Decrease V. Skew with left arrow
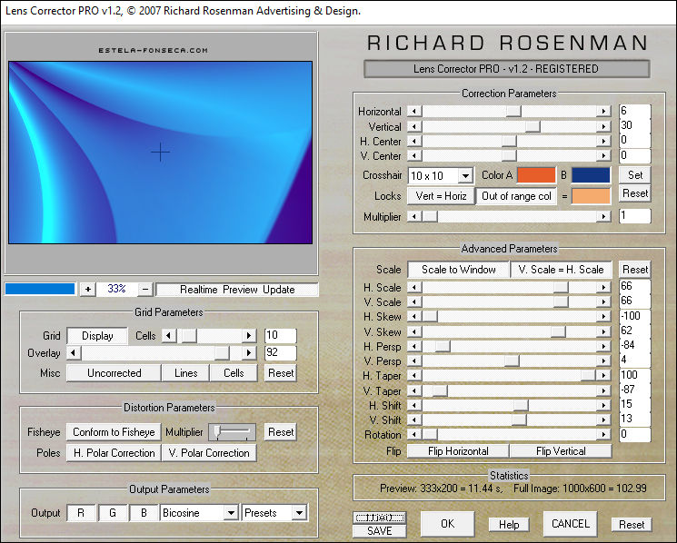Screen dimensions: 677x543 (414, 331)
